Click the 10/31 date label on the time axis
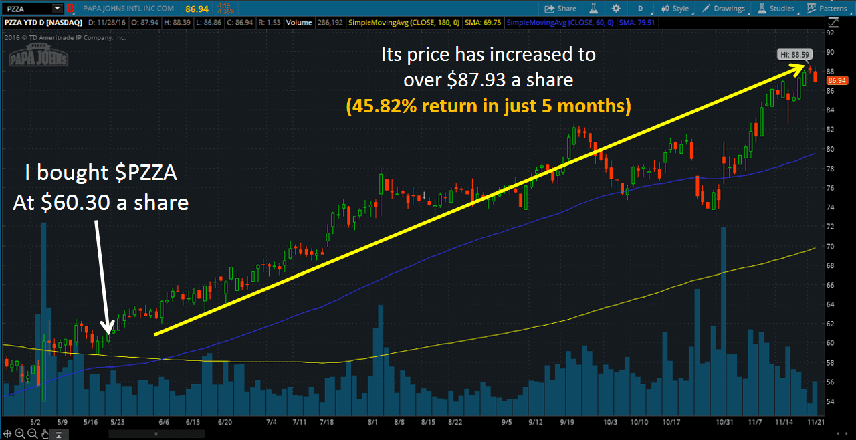856x440 pixels. (x=725, y=422)
